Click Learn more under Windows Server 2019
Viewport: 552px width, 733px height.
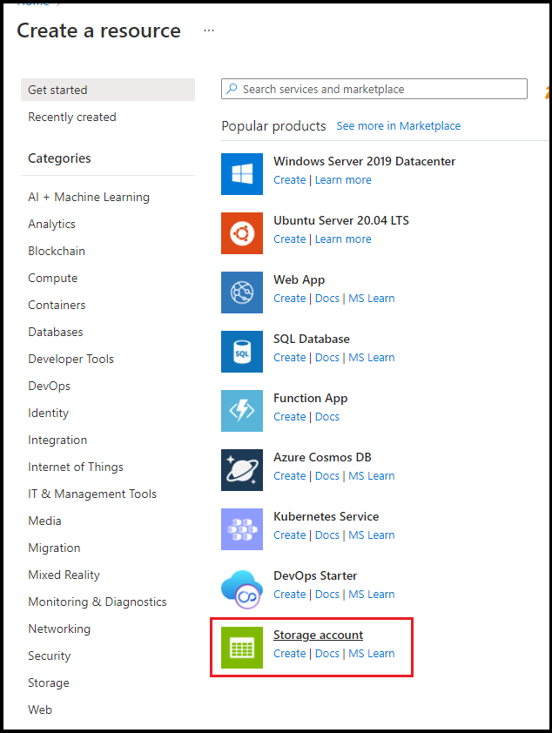[342, 179]
